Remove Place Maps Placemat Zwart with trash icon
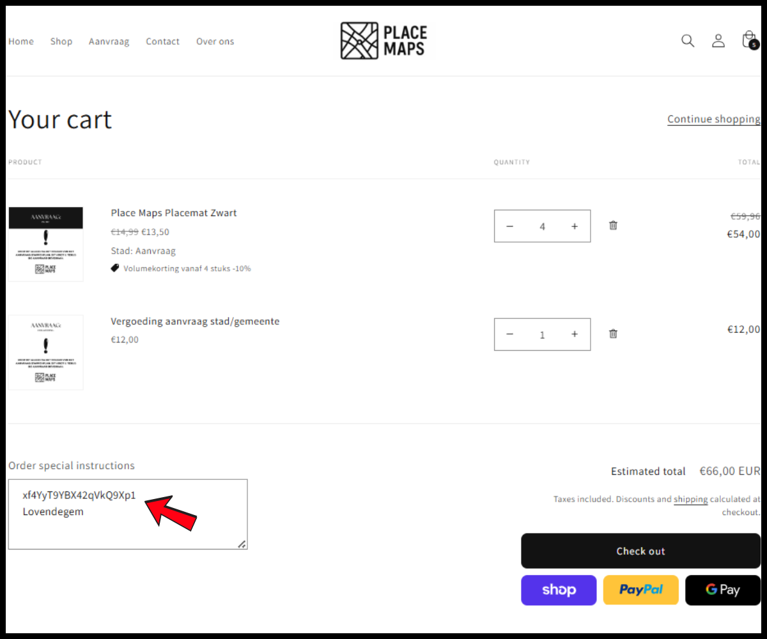This screenshot has width=767, height=639. coord(613,226)
